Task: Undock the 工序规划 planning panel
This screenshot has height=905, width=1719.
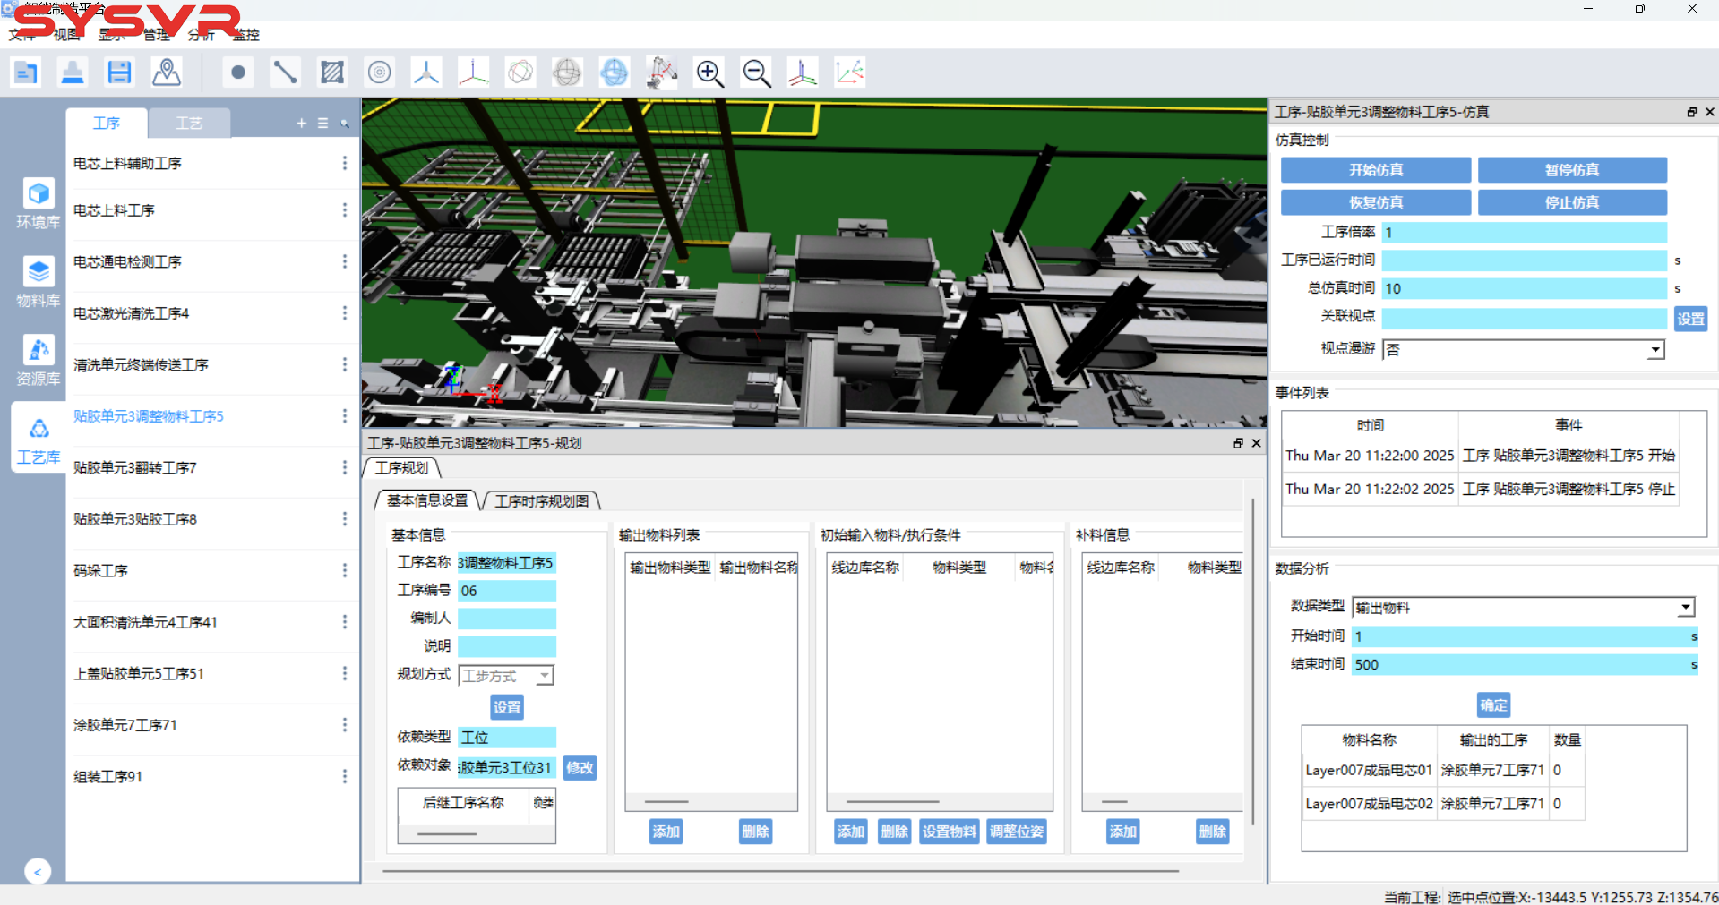Action: coord(1238,443)
